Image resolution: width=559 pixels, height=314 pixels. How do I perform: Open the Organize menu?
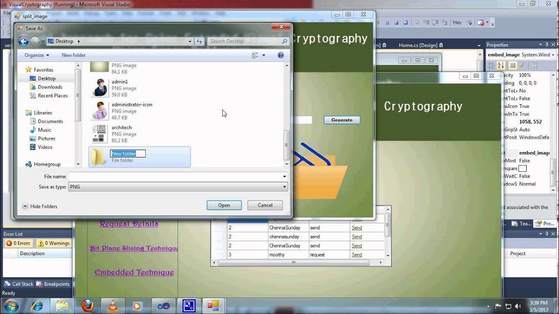click(37, 55)
